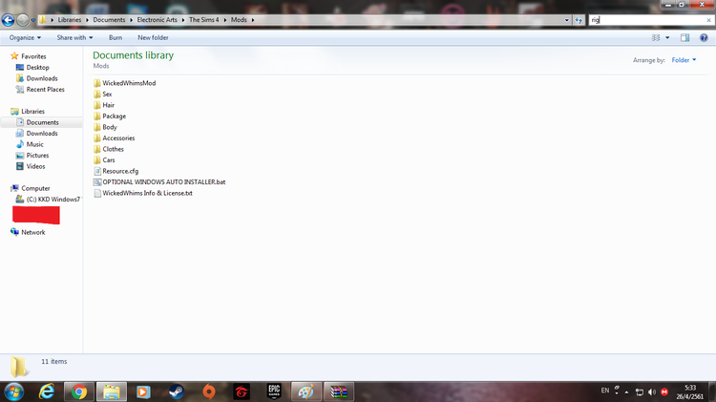This screenshot has height=402, width=716.
Task: Click the network tray icon
Action: click(x=640, y=391)
